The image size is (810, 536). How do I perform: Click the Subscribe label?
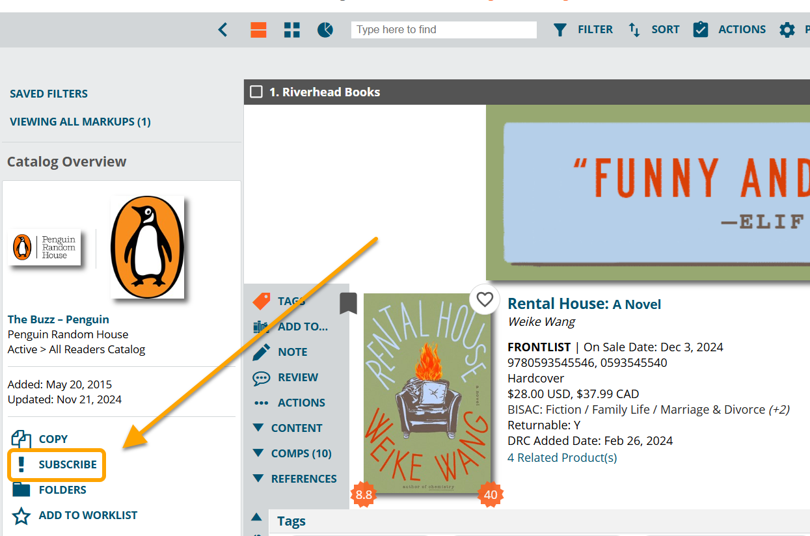[x=68, y=464]
